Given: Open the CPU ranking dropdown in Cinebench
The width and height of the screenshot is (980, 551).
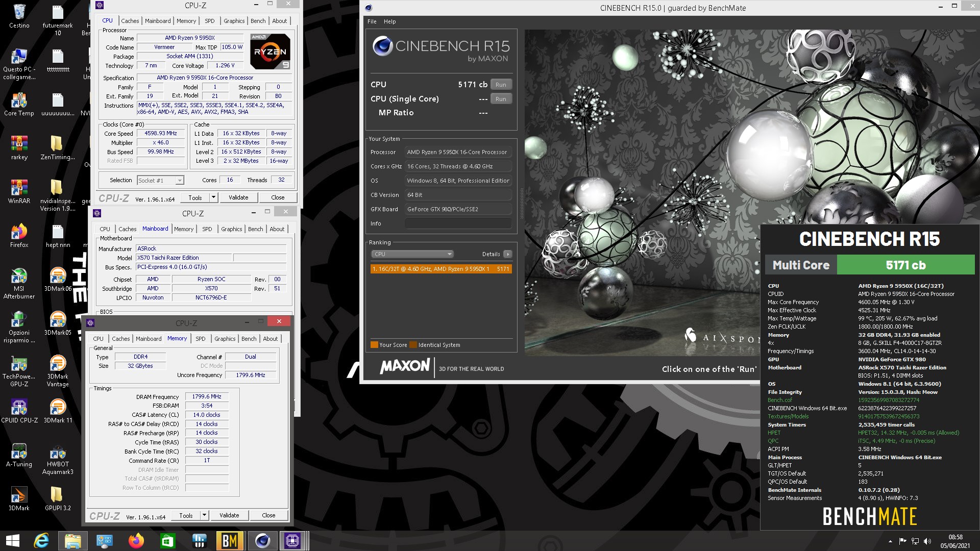Looking at the screenshot, I should (x=412, y=254).
